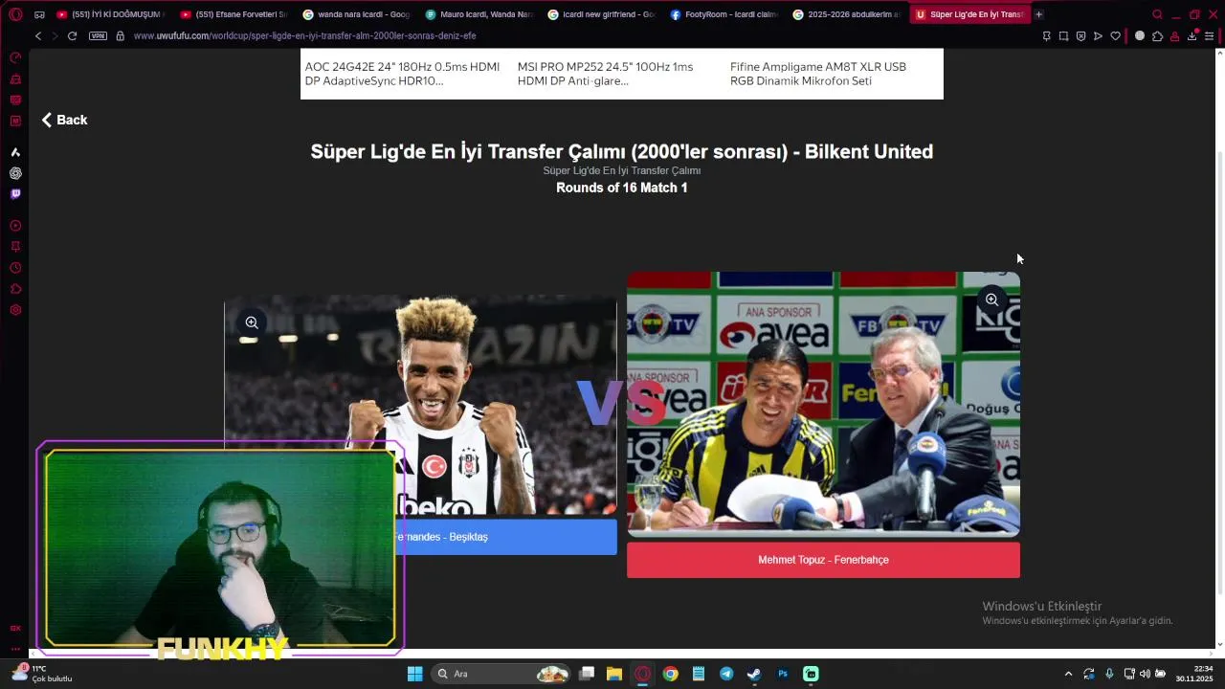Switch to FootyRoom Icardi tab

[x=723, y=14]
